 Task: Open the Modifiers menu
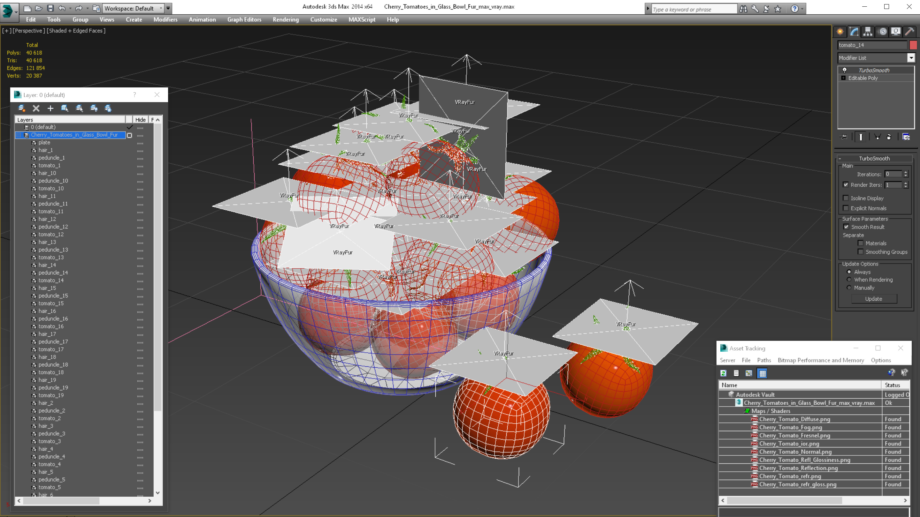pos(165,19)
